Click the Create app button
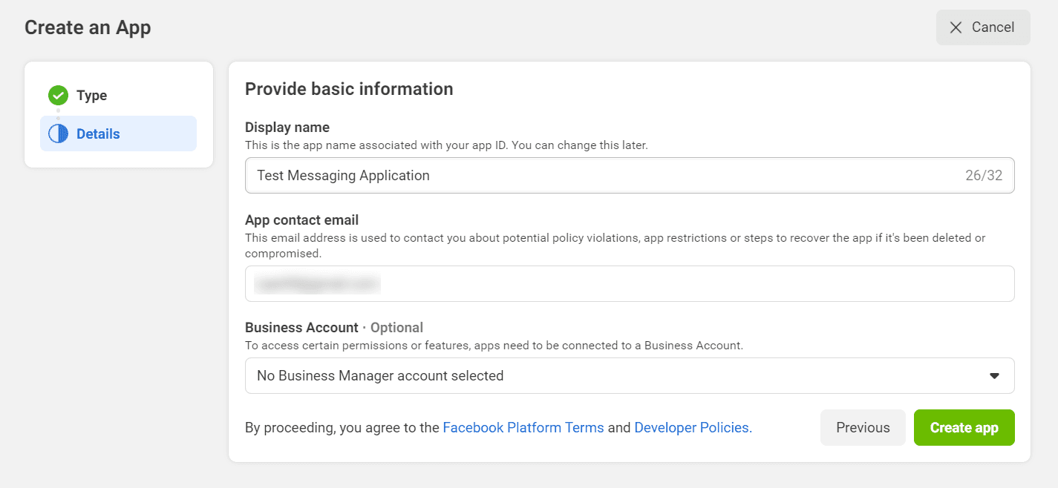The width and height of the screenshot is (1058, 488). [x=964, y=427]
